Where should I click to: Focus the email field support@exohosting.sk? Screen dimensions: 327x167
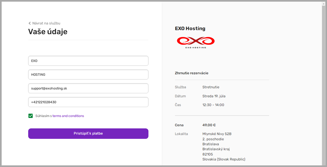(88, 88)
